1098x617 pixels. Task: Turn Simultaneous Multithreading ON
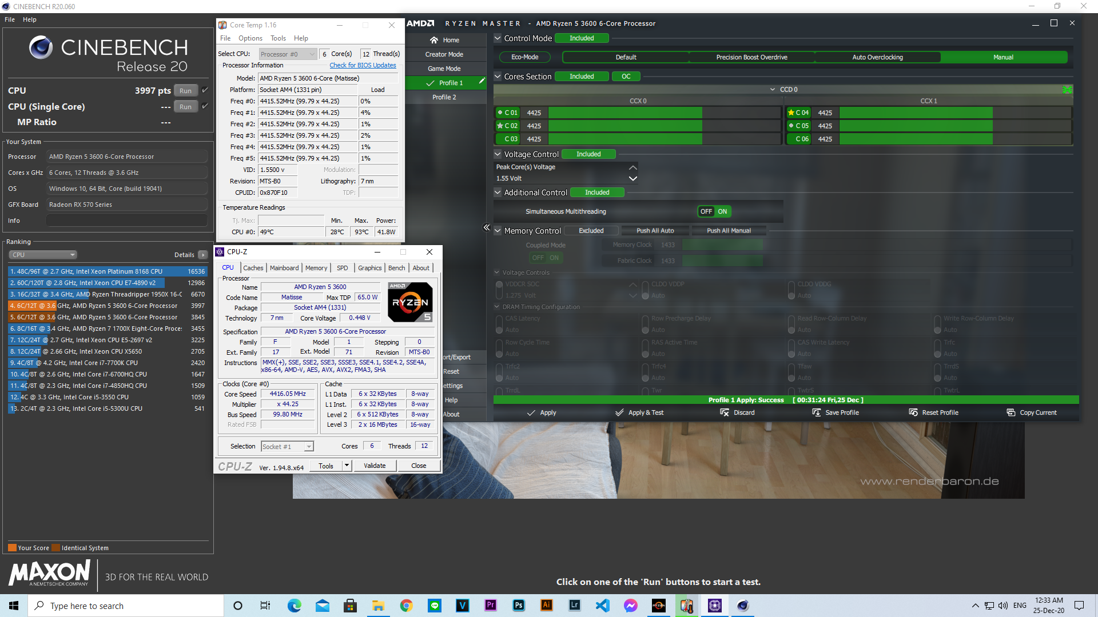tap(723, 211)
